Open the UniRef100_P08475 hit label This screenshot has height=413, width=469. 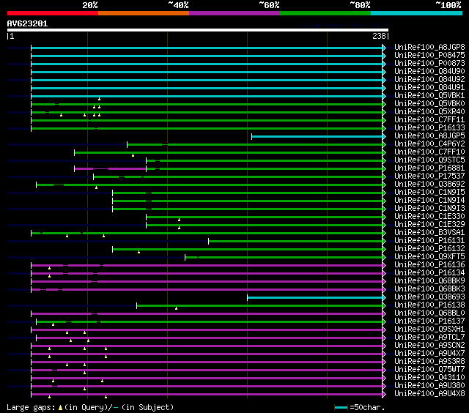coord(429,55)
